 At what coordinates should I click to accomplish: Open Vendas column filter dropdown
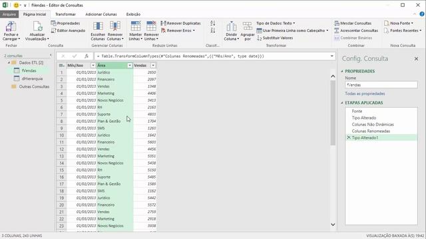point(153,65)
